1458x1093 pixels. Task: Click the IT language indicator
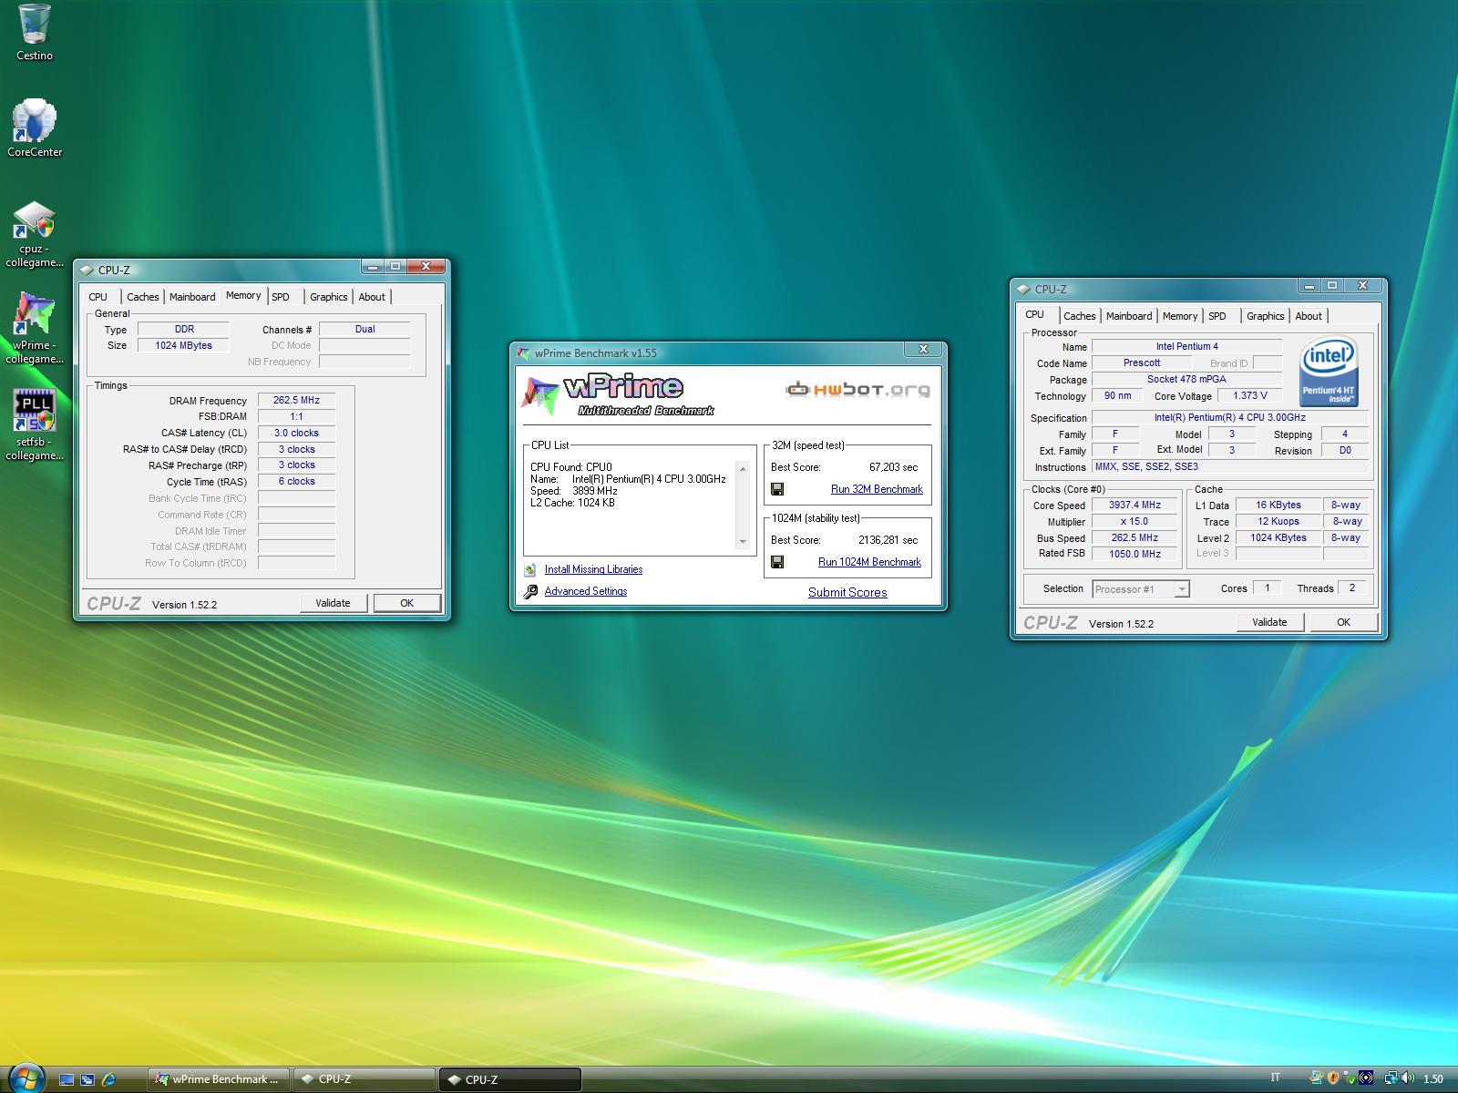coord(1275,1078)
